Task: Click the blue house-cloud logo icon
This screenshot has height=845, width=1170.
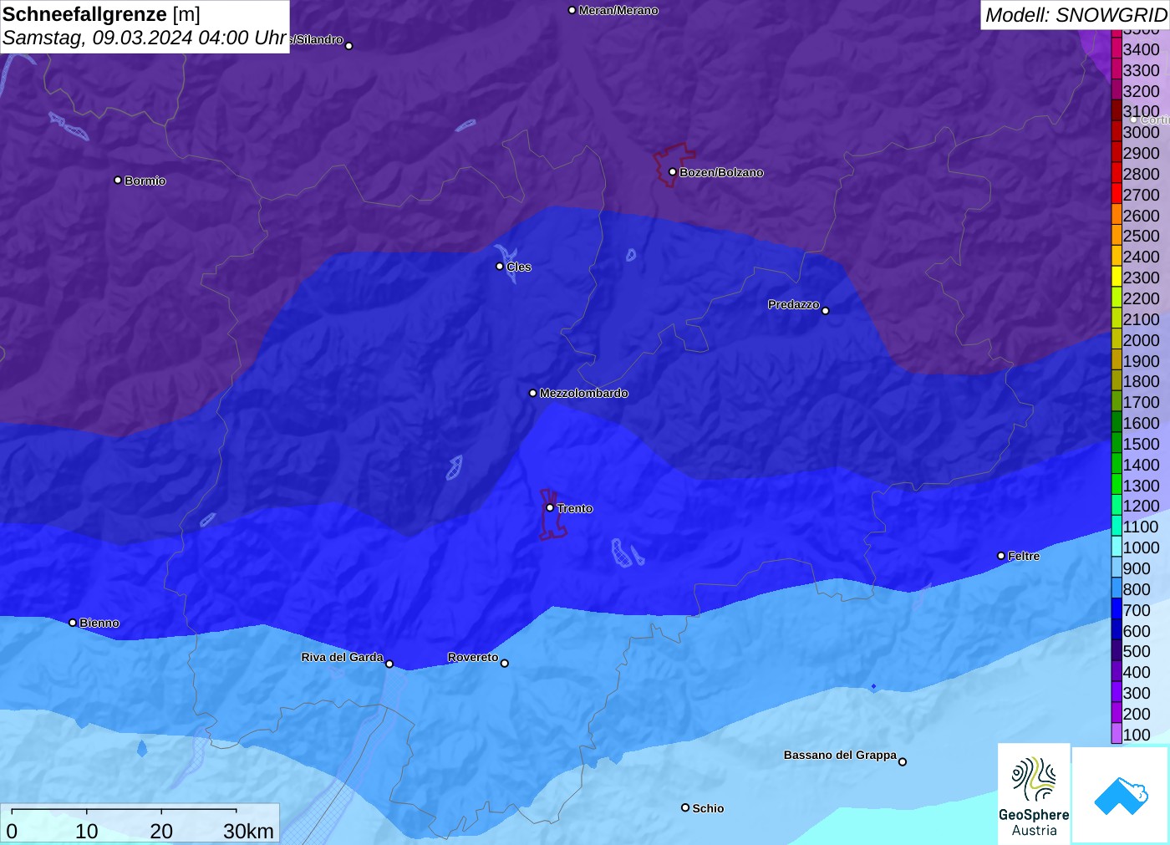Action: (1121, 795)
